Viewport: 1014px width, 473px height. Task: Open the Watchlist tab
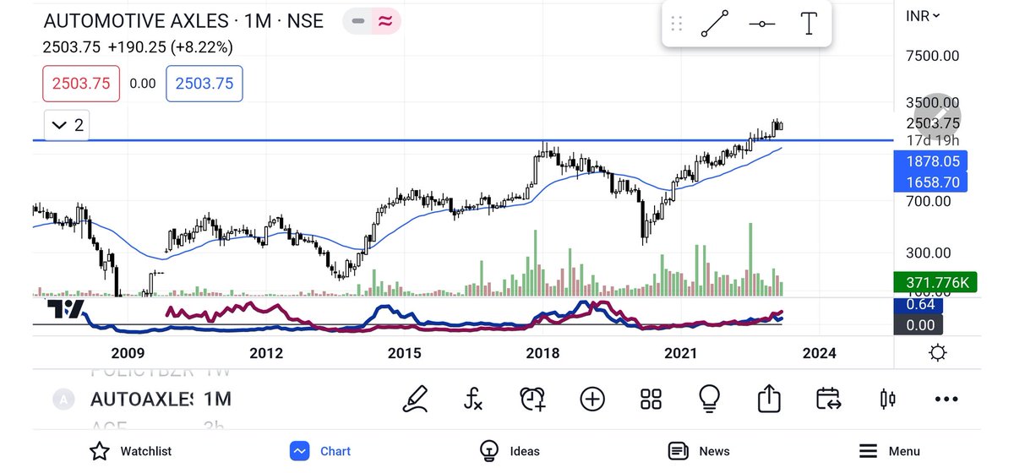130,451
